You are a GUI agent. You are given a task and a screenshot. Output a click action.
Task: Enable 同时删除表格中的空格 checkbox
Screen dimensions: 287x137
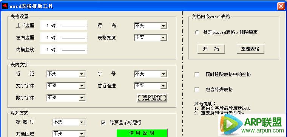coord(197,75)
